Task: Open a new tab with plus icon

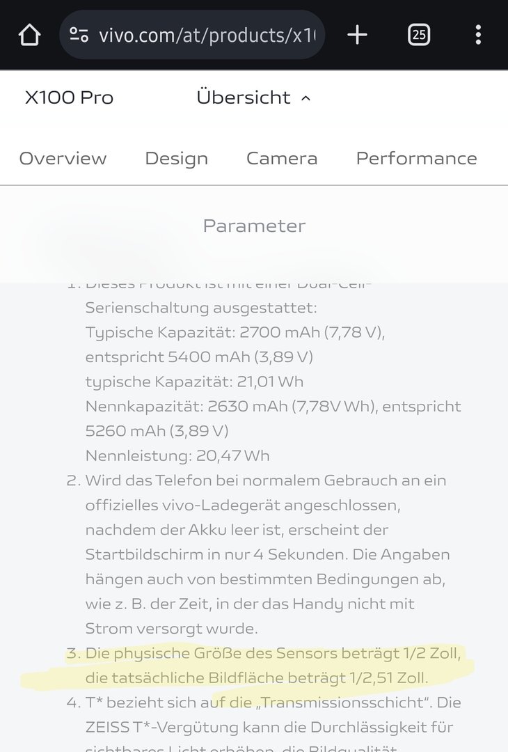Action: [357, 35]
